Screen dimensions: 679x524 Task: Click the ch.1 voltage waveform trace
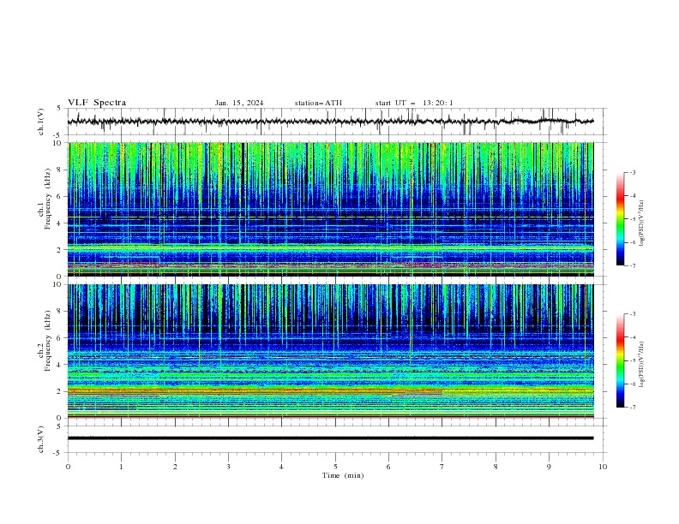pyautogui.click(x=330, y=122)
